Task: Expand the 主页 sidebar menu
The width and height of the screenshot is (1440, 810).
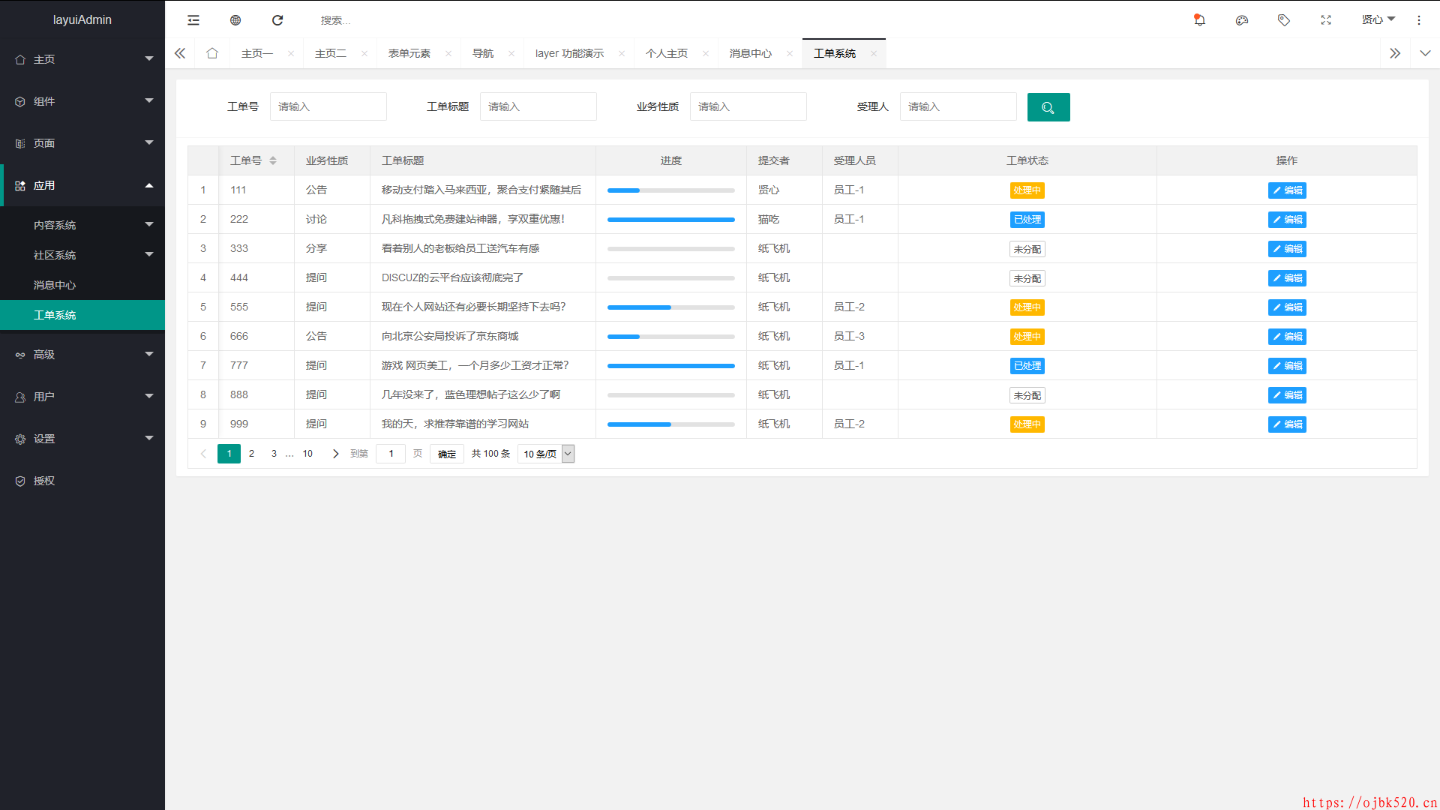Action: point(82,59)
